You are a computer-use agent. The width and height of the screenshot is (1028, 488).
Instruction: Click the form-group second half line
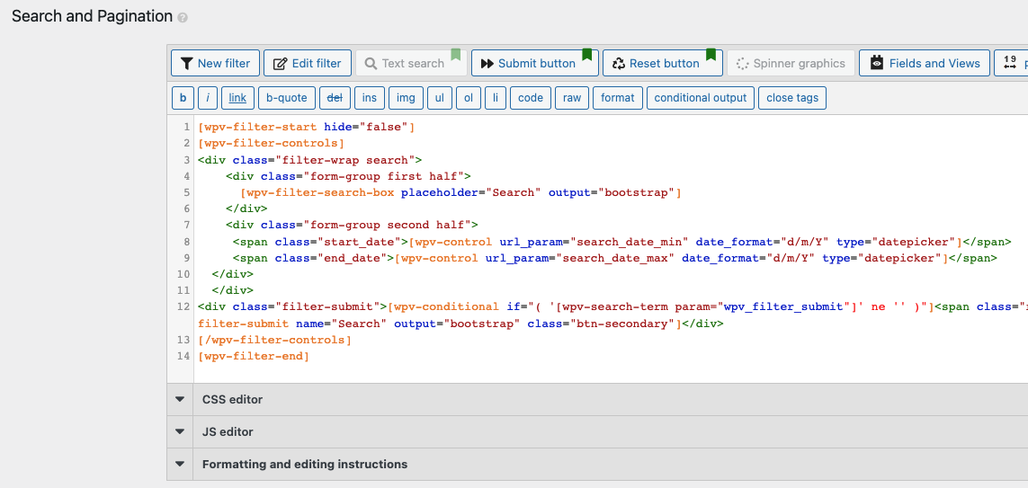(352, 226)
